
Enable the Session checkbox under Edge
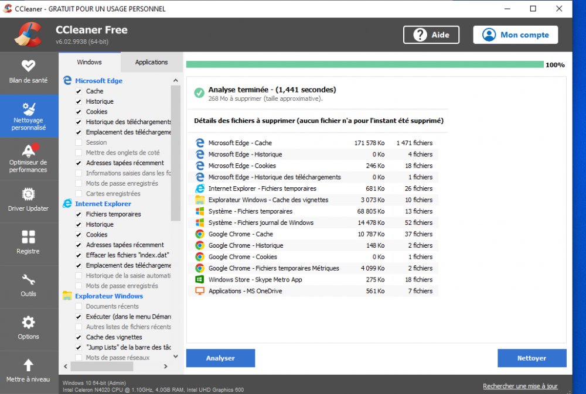(79, 142)
